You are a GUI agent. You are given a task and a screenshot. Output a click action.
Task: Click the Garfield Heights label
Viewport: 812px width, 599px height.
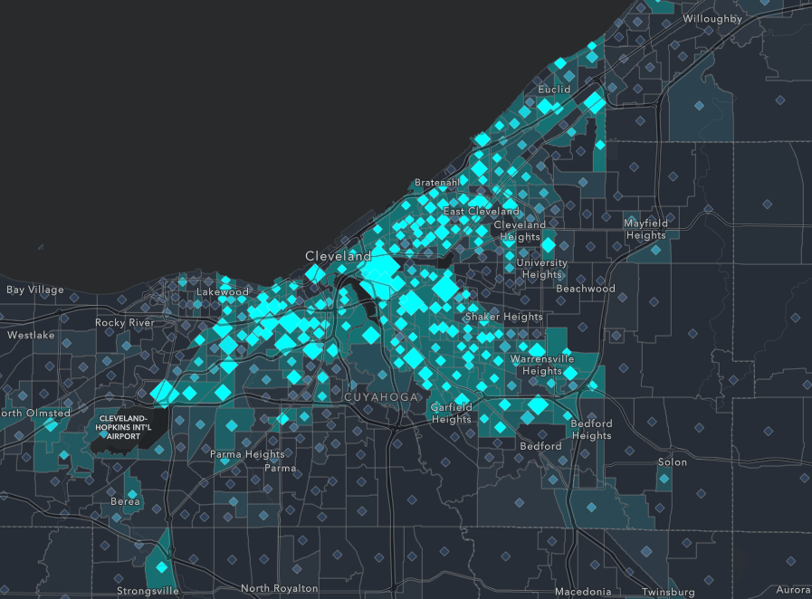click(x=451, y=414)
